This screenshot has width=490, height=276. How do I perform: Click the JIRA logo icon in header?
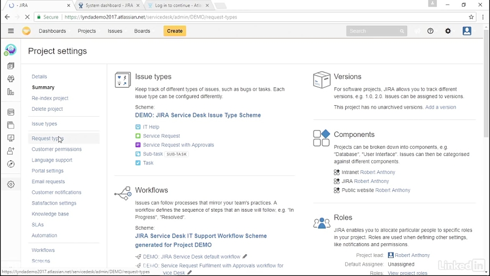(x=26, y=31)
